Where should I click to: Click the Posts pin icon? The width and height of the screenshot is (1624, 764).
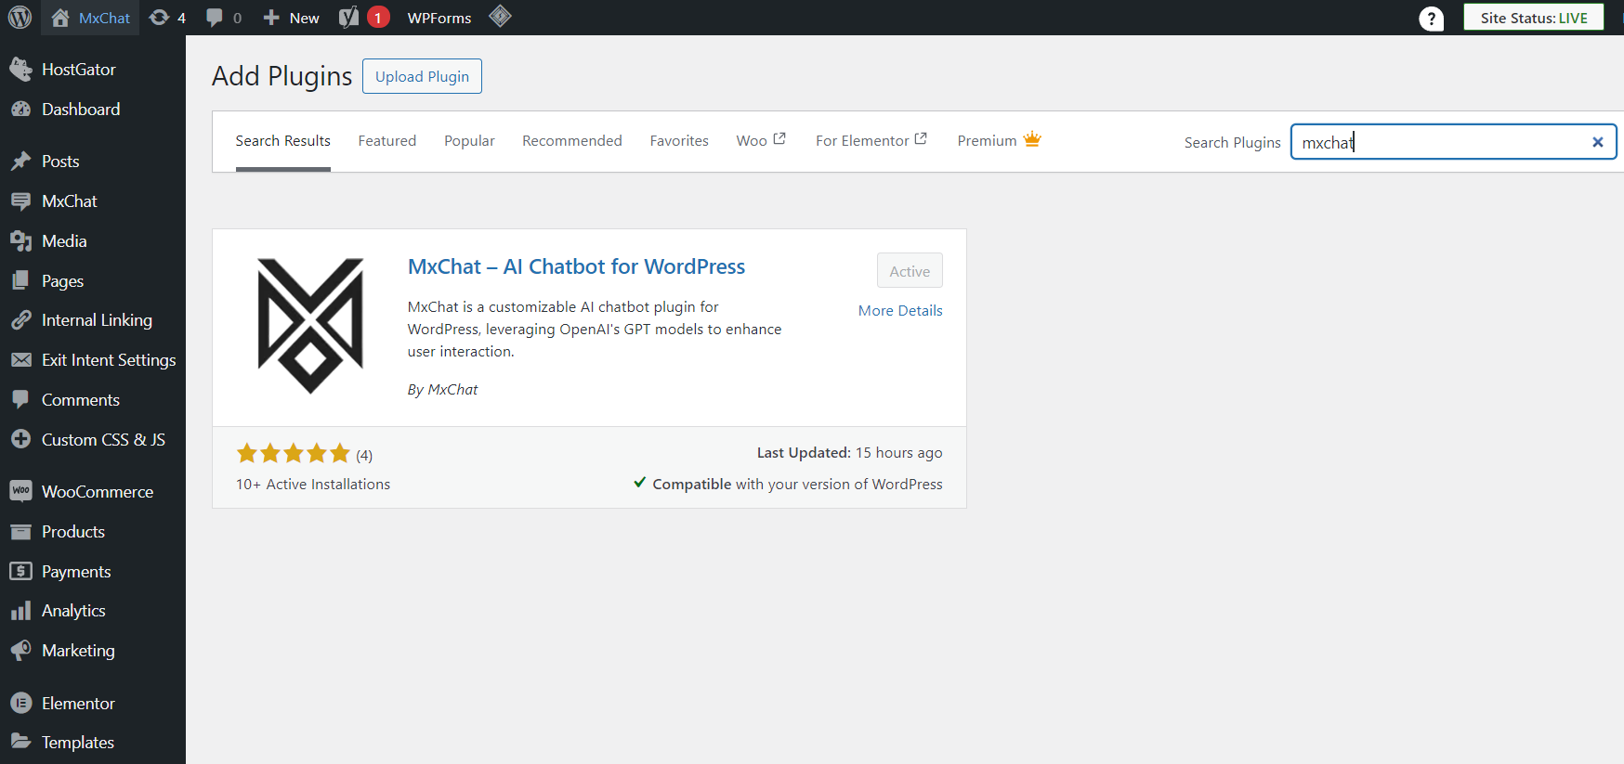(20, 162)
